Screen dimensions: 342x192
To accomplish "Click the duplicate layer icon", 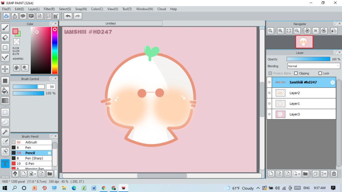I will (315, 174).
